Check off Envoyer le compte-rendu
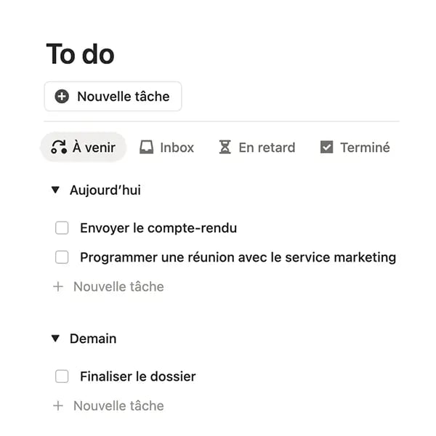This screenshot has height=436, width=436. pyautogui.click(x=62, y=228)
